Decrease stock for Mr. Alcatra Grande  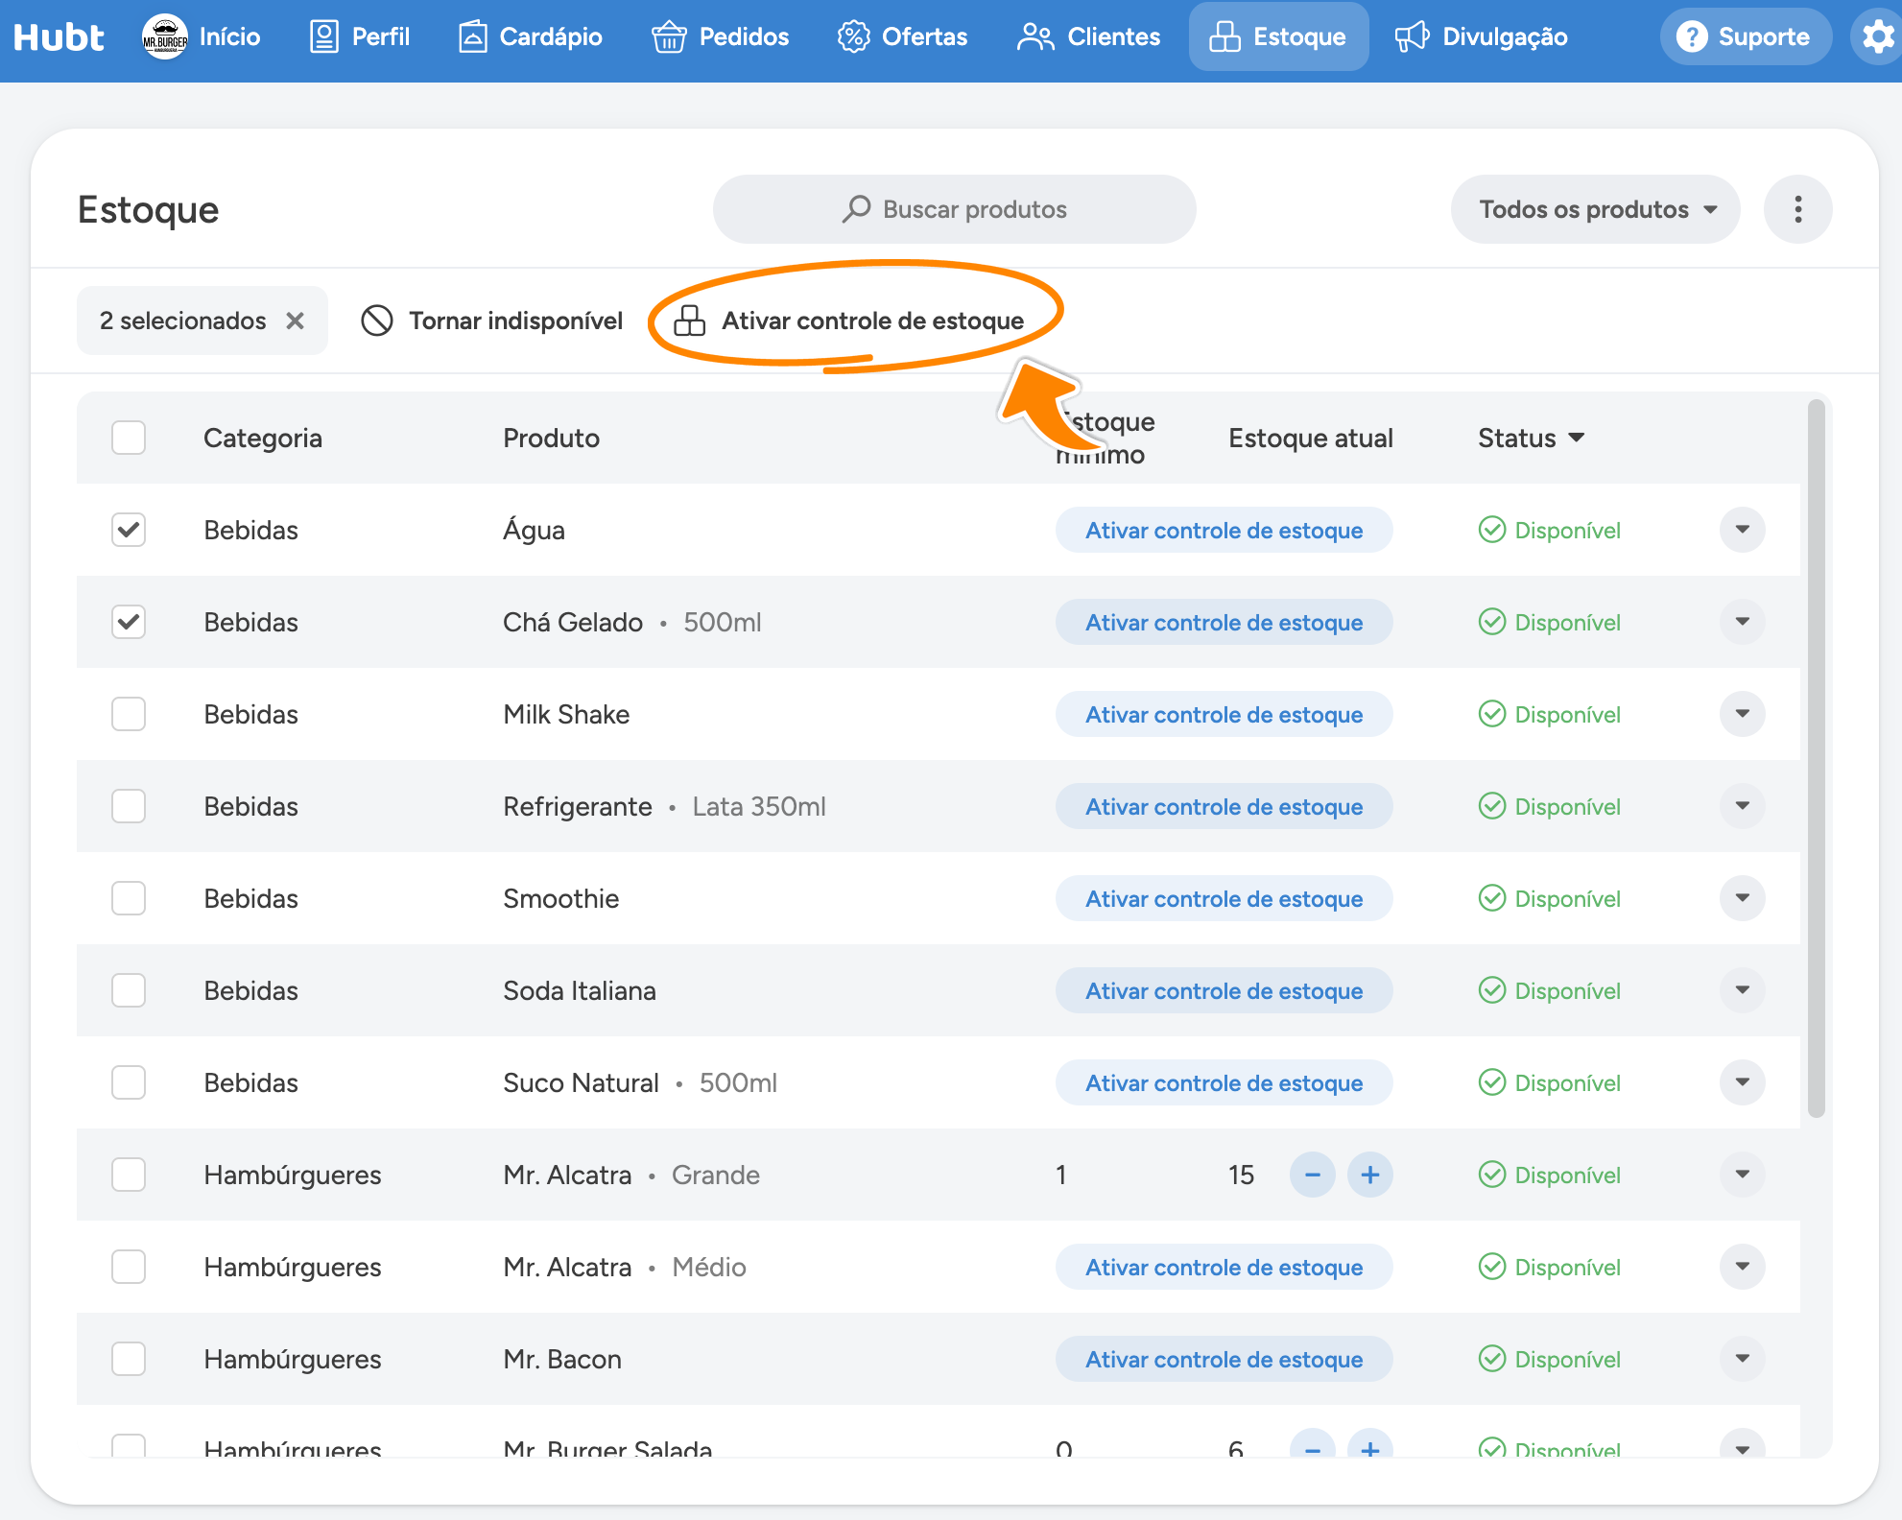(x=1312, y=1175)
